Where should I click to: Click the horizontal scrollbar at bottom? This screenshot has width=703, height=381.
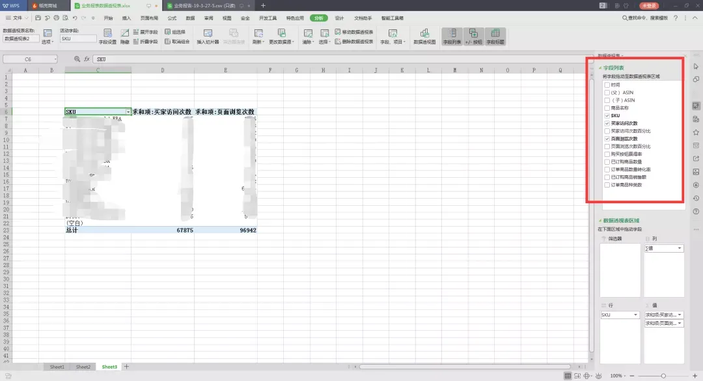pyautogui.click(x=465, y=367)
